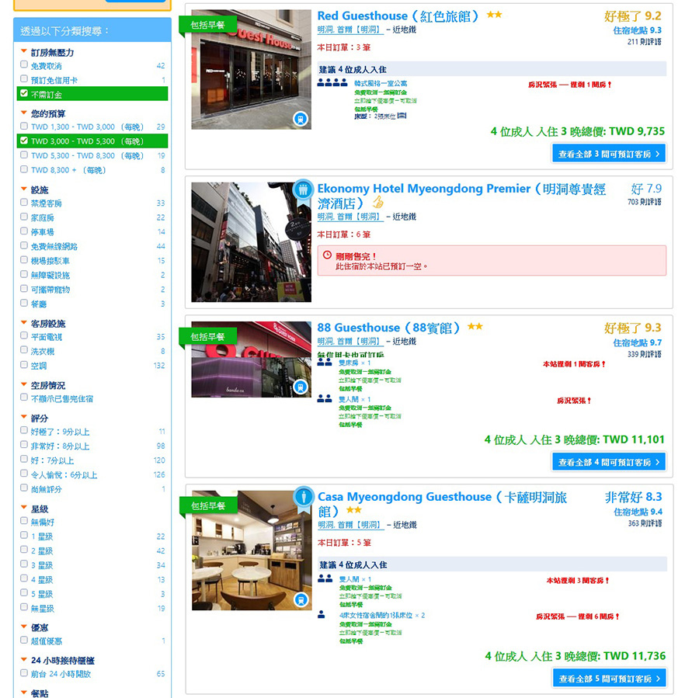Click the thumbs-up icon beside Ekonomy Hotel name
699x698 pixels.
[x=378, y=203]
